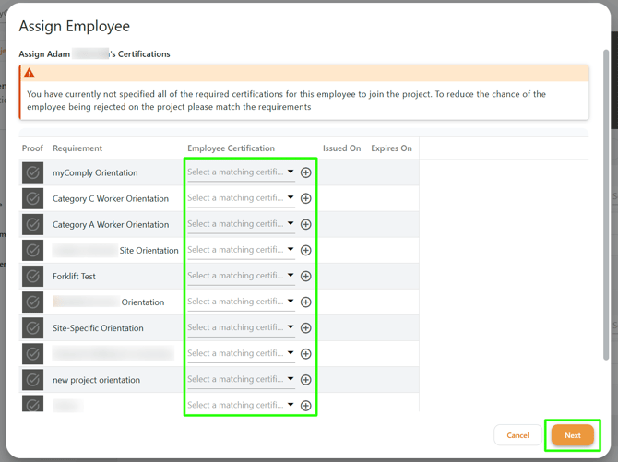618x462 pixels.
Task: Click the Category C Worker Orientation text
Action: pyautogui.click(x=111, y=198)
